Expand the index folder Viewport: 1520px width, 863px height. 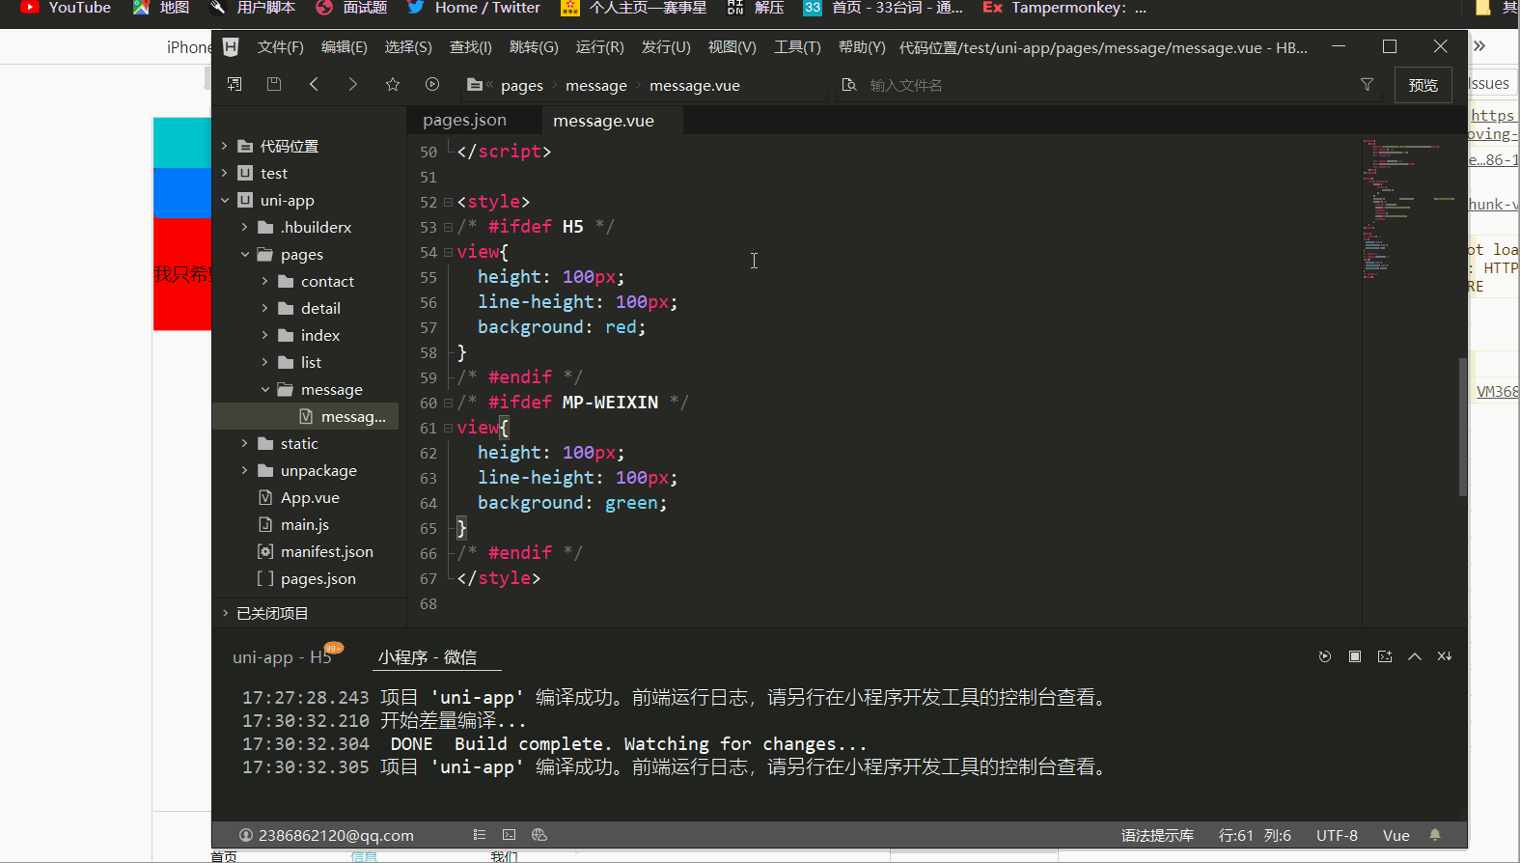(x=265, y=335)
